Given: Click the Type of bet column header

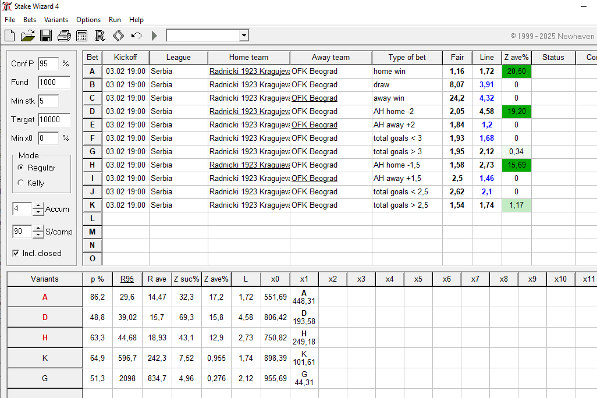Looking at the screenshot, I should click(407, 58).
